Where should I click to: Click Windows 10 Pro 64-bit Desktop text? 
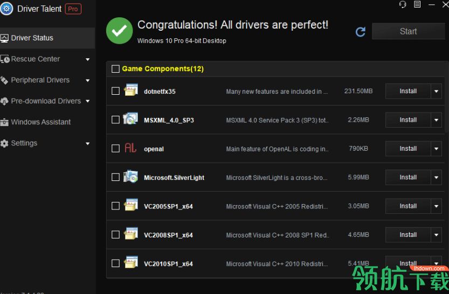pos(182,41)
